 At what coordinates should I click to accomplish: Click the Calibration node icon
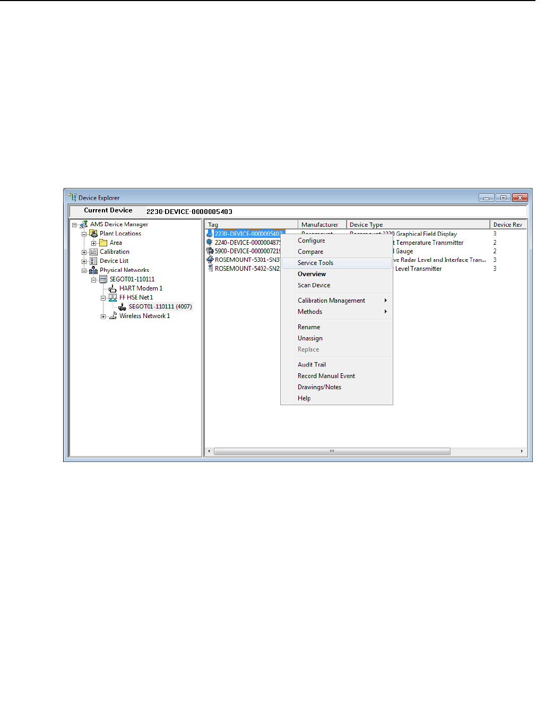click(x=93, y=252)
